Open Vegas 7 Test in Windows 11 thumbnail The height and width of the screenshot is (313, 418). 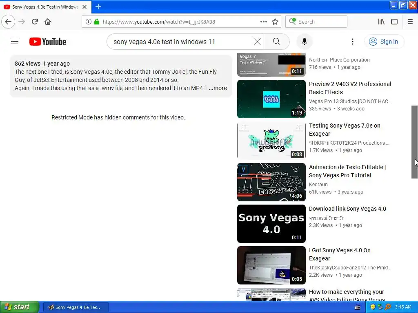[271, 65]
